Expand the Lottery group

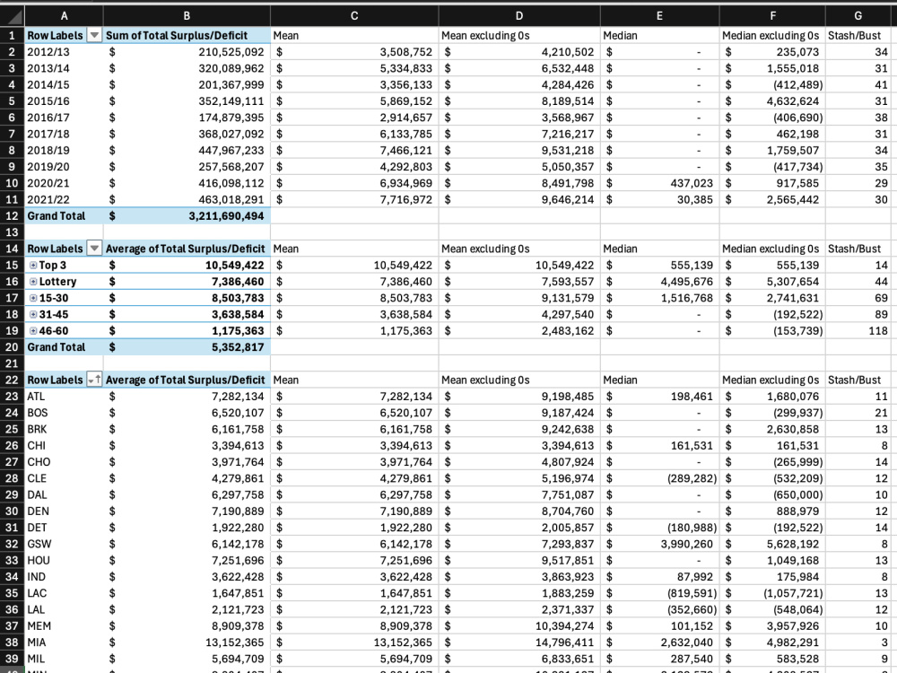(x=33, y=282)
